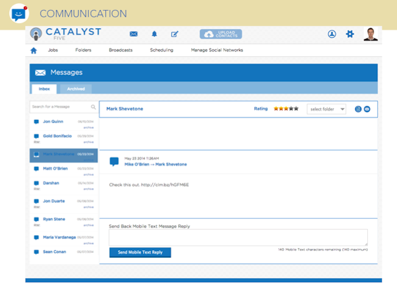Click chat icon beside Darshan

point(36,183)
